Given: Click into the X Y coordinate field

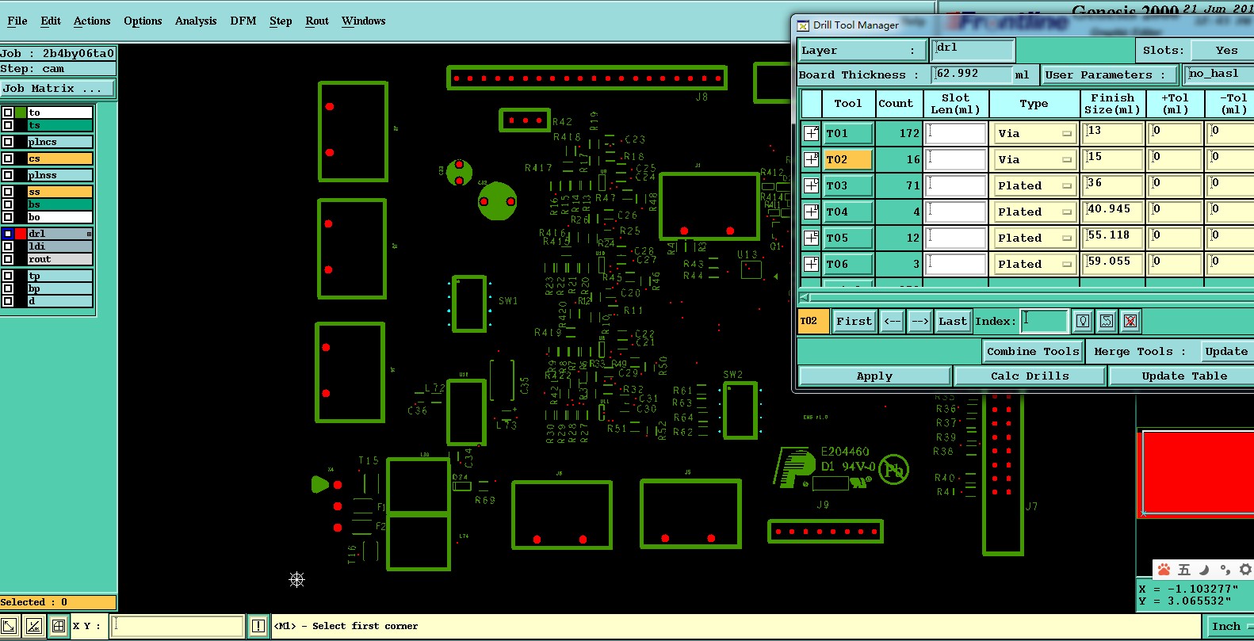Looking at the screenshot, I should [177, 626].
